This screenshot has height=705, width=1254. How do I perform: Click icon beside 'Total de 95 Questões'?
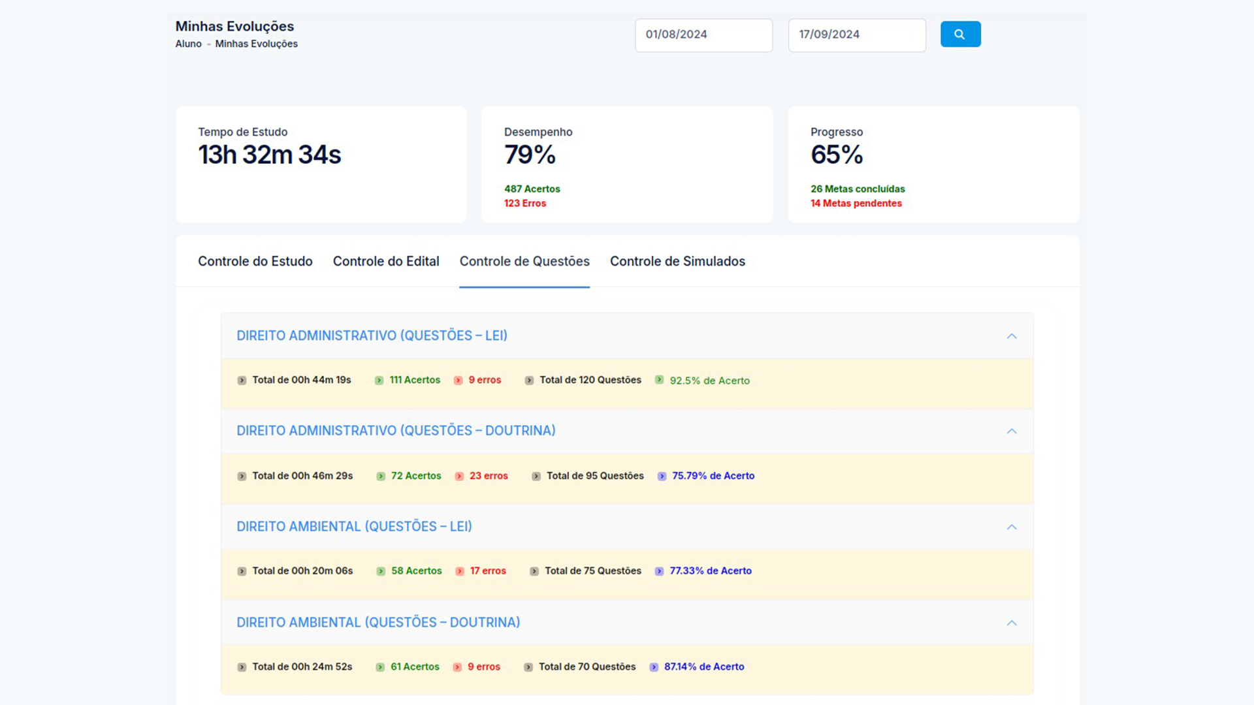[x=536, y=477]
